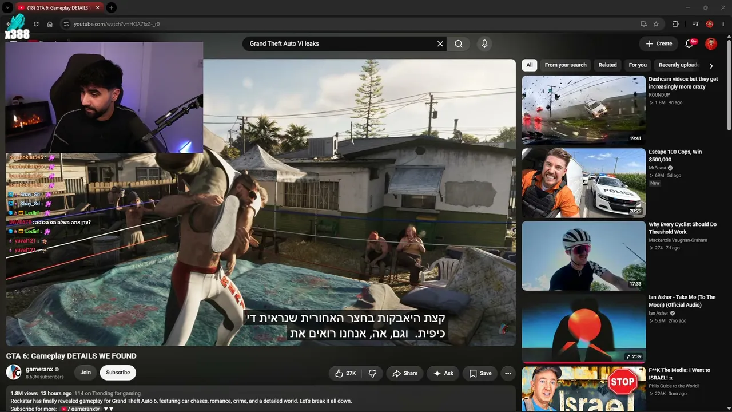
Task: Join the gameranx channel
Action: pyautogui.click(x=86, y=373)
